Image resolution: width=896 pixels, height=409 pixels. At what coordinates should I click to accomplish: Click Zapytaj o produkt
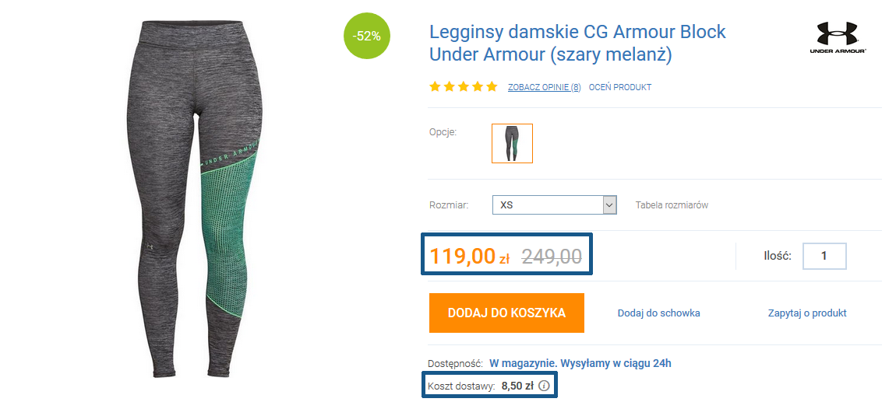tap(807, 313)
